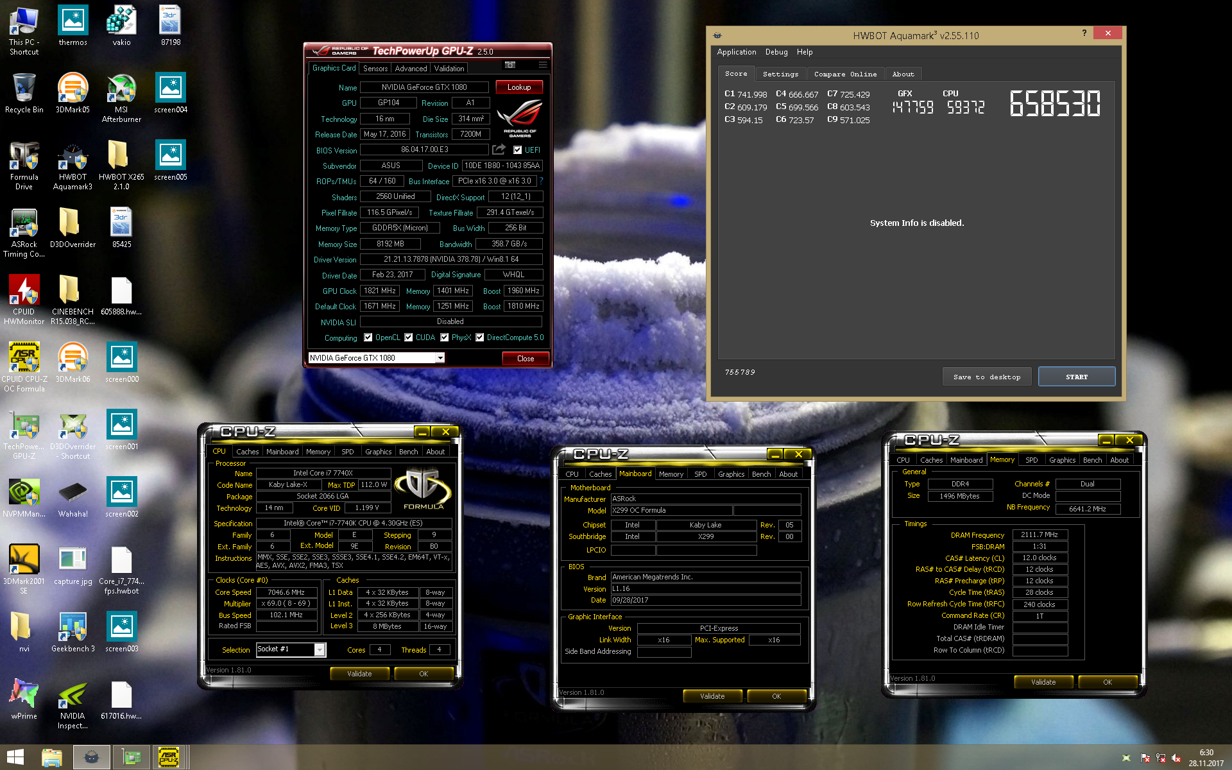The height and width of the screenshot is (770, 1232).
Task: Click Aquamark START button
Action: [1076, 377]
